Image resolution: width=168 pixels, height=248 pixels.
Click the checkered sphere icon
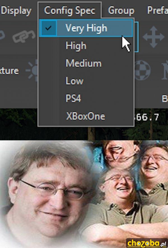pos(142,70)
